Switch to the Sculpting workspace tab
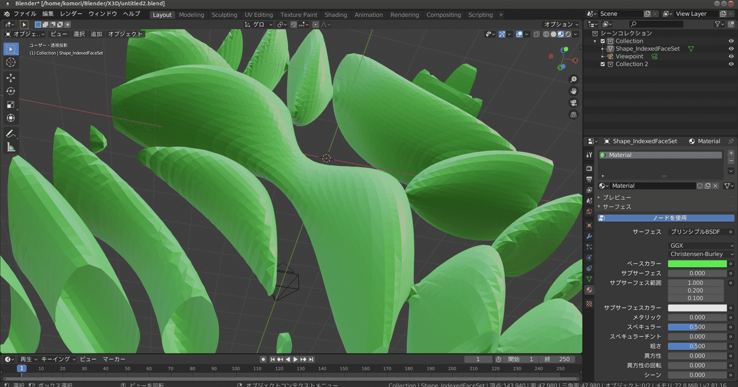Screen dimensions: 738x387 tap(224, 15)
